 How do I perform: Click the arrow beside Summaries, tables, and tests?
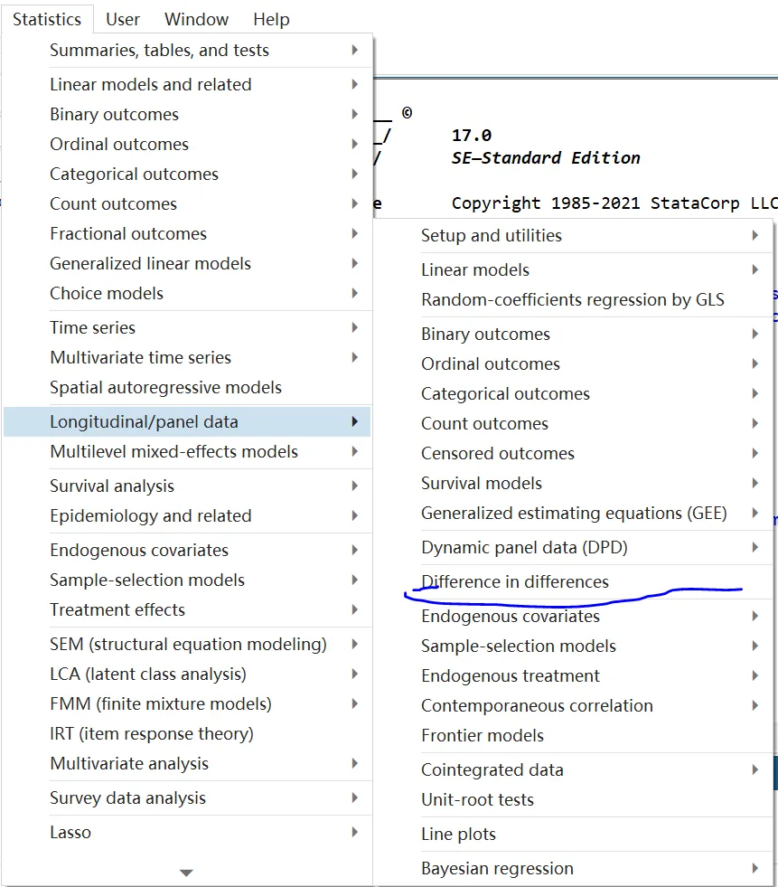click(x=354, y=50)
